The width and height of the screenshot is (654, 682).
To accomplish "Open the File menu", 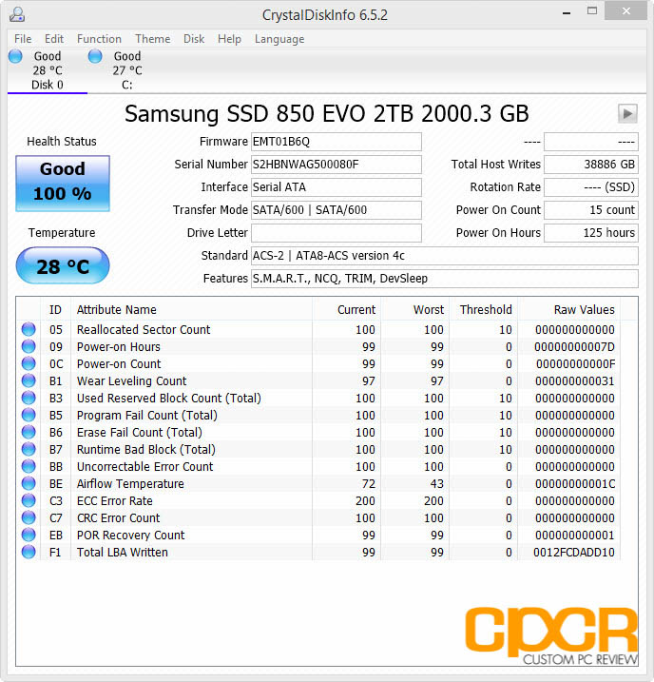I will (23, 39).
